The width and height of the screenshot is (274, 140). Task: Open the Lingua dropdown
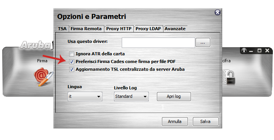pyautogui.click(x=85, y=96)
